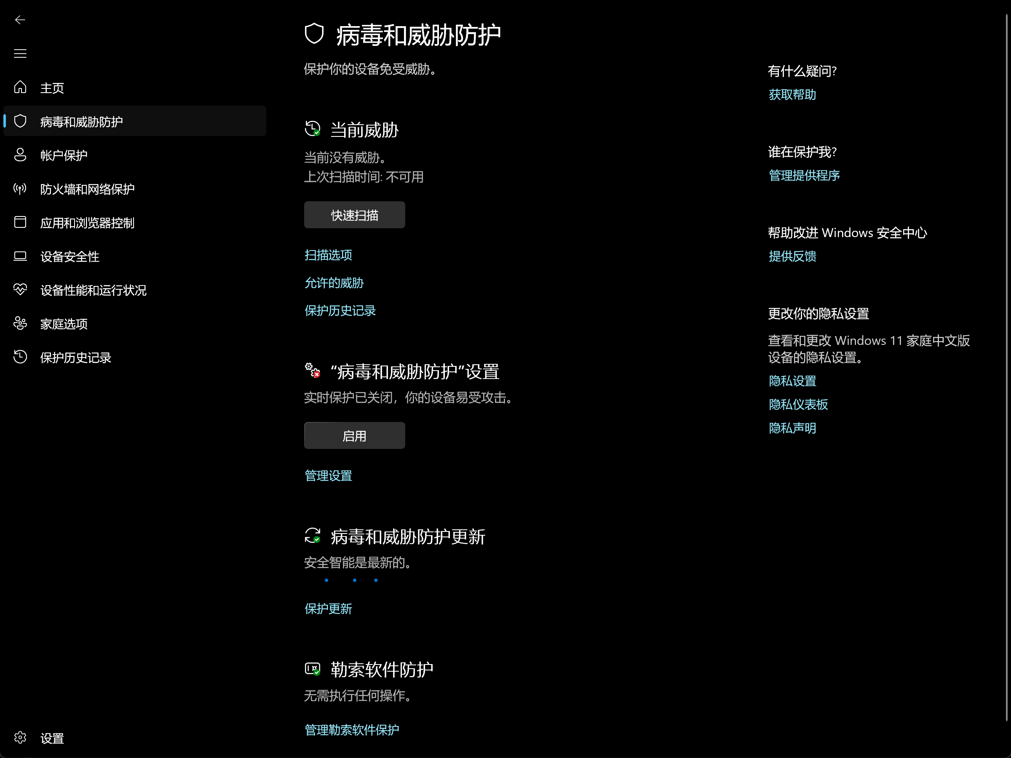Click the 家庭选项 family icon
The image size is (1011, 758).
point(20,323)
